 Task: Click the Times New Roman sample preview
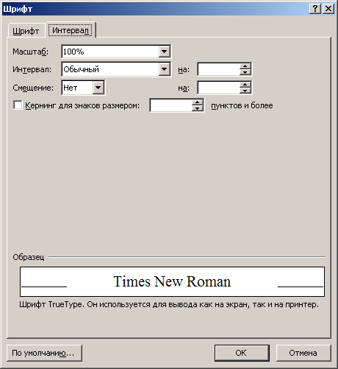(172, 281)
